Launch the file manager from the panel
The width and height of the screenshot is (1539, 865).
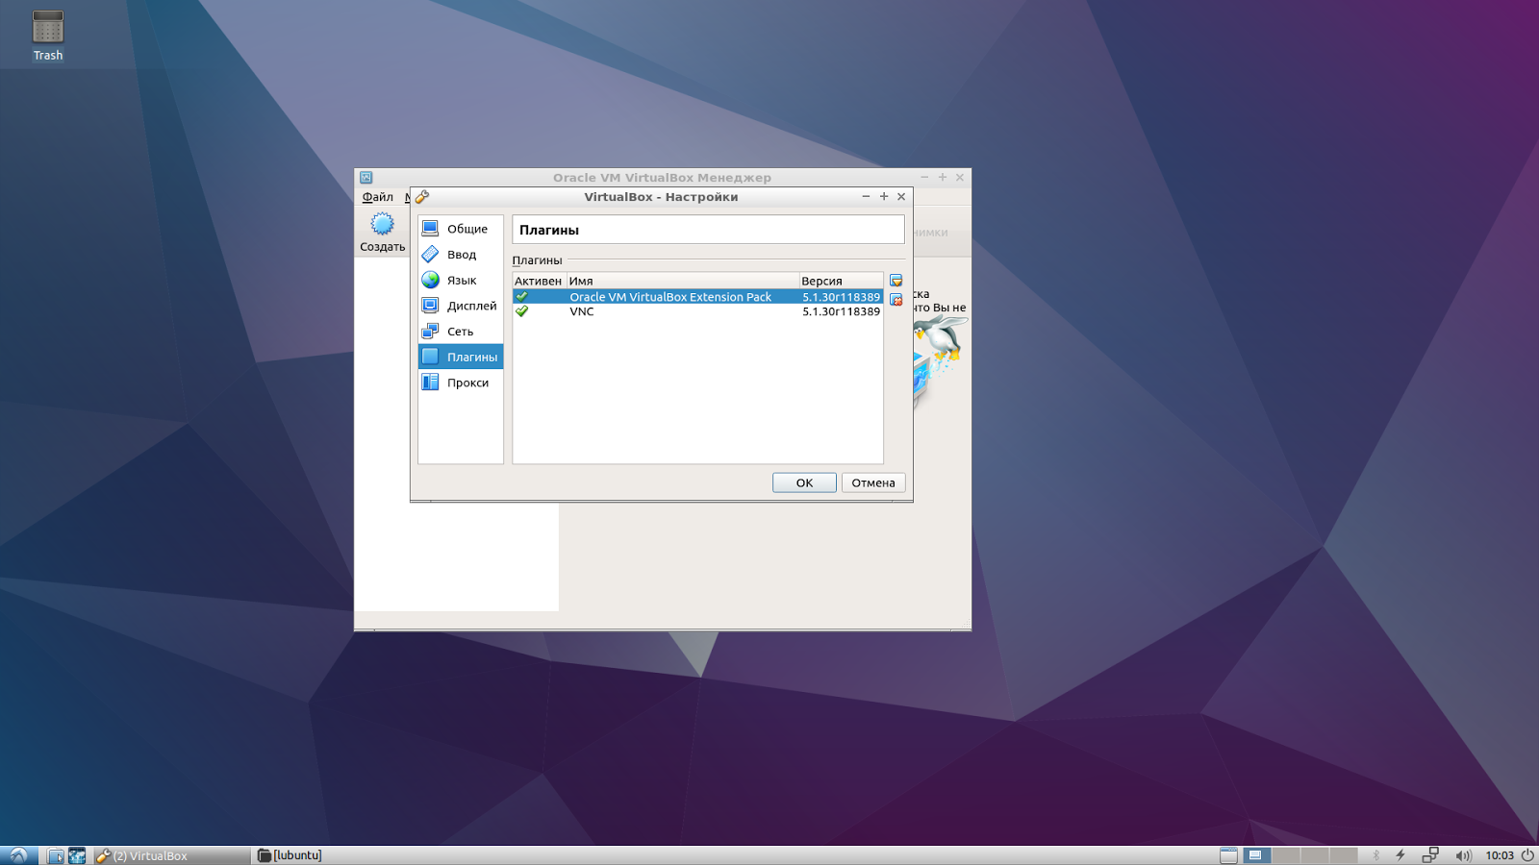click(x=56, y=855)
